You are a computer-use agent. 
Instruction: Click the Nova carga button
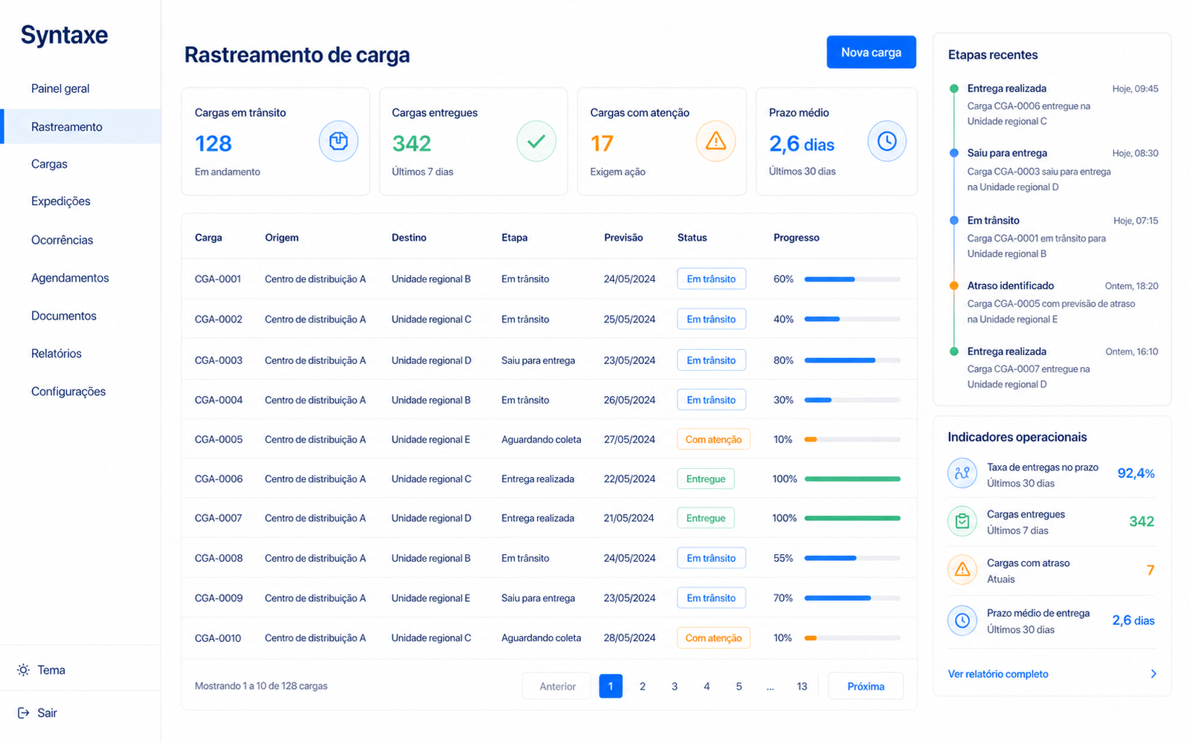tap(871, 52)
